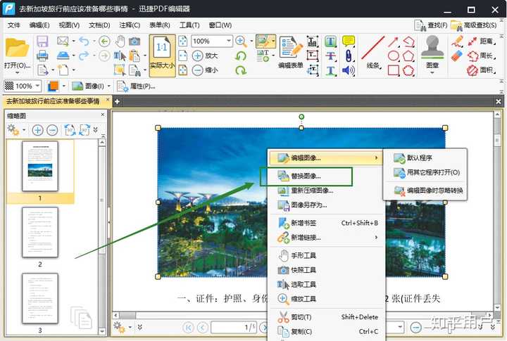Image resolution: width=507 pixels, height=341 pixels.
Task: Open the 视图(V) menu
Action: tap(69, 25)
